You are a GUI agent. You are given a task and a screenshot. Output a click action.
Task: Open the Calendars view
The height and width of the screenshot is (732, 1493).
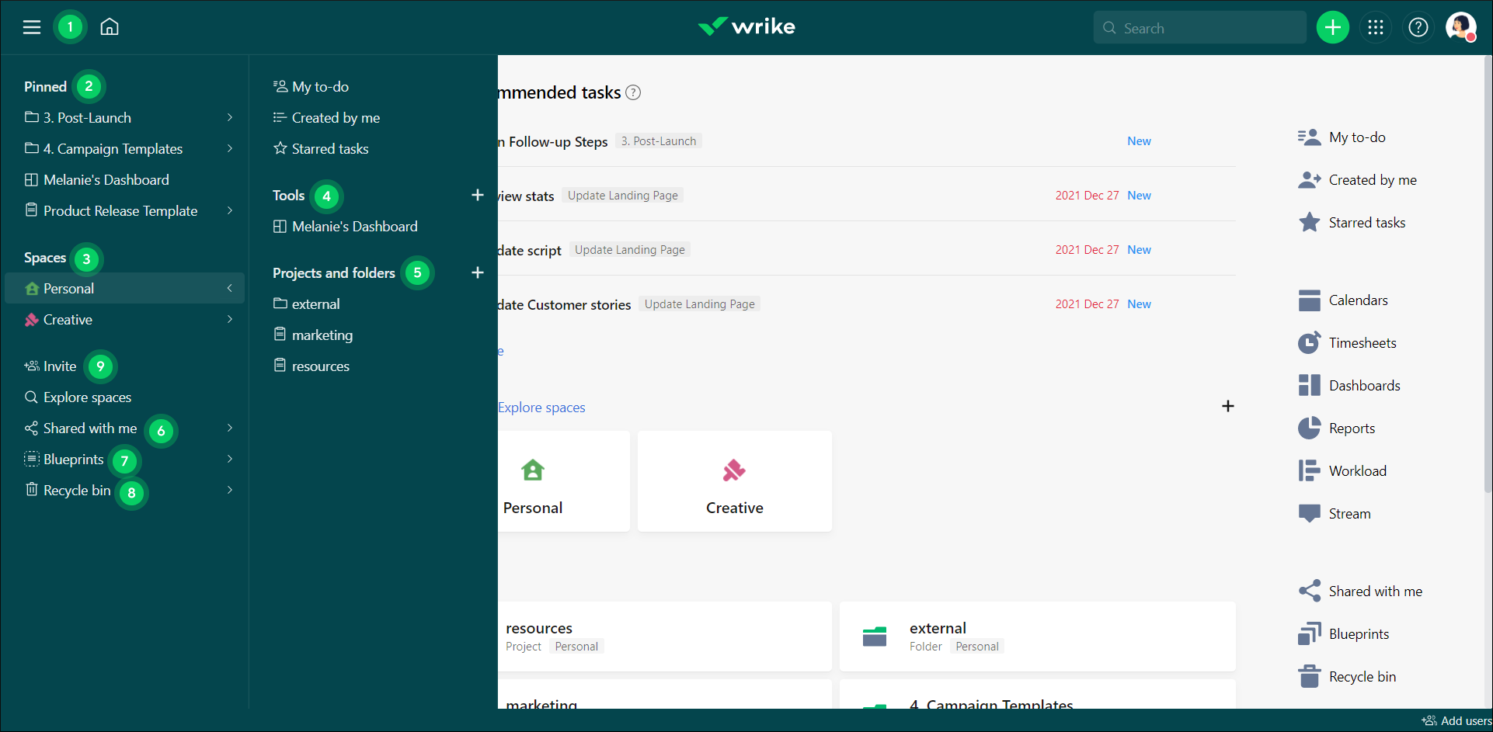(1357, 300)
